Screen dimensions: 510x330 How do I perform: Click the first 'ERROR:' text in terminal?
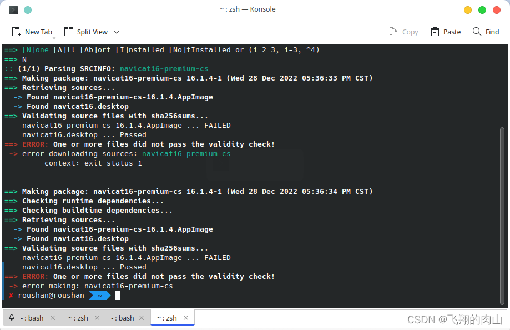pos(35,144)
